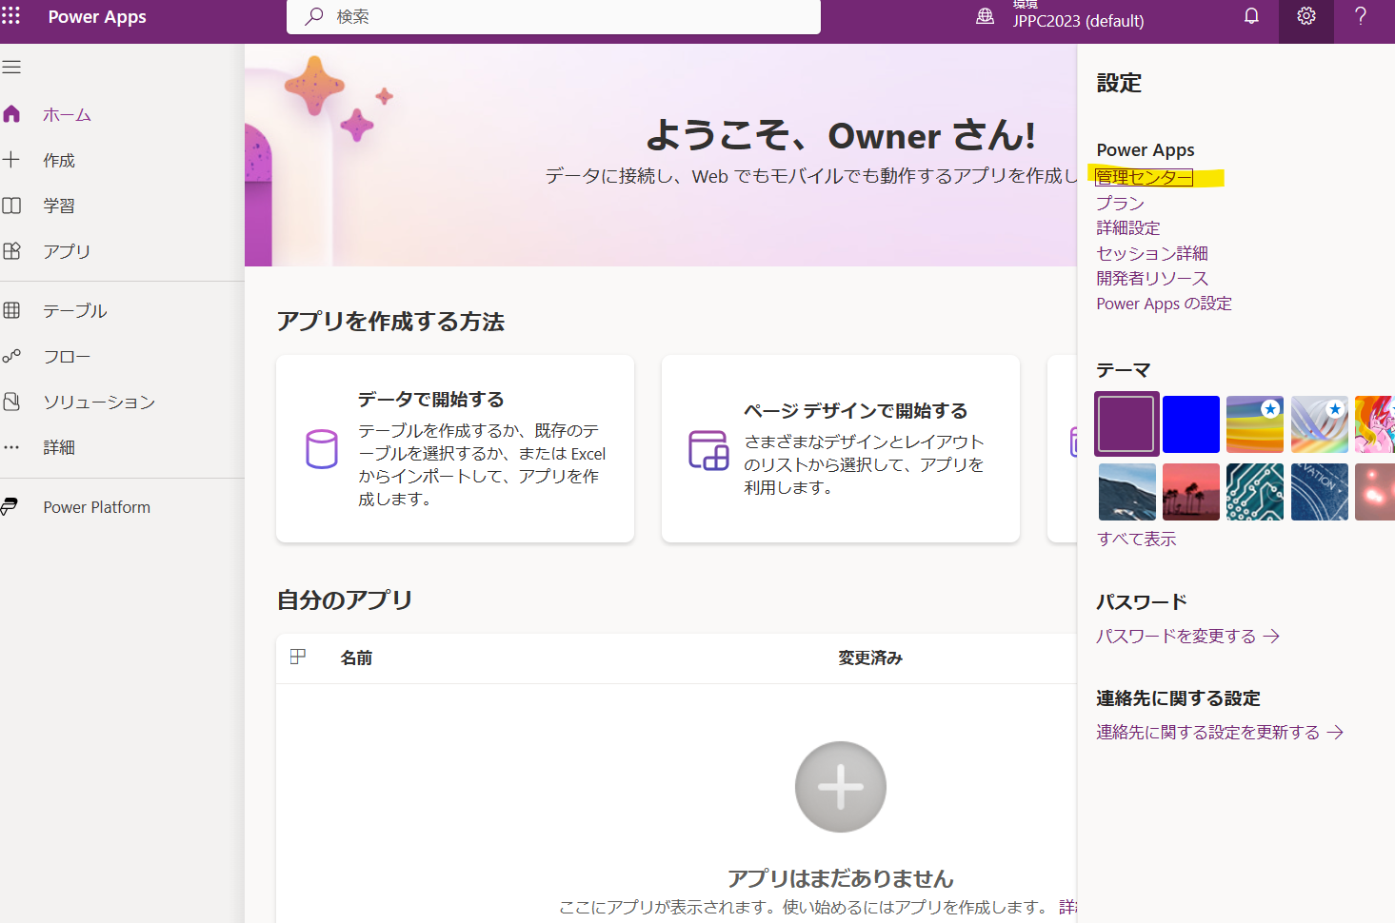1395x923 pixels.
Task: Click the table icon for テーブル
Action: 11,310
